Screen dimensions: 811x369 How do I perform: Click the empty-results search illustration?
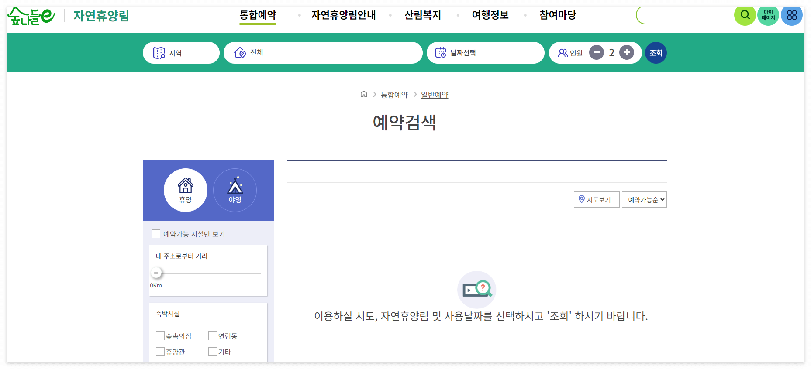(477, 290)
